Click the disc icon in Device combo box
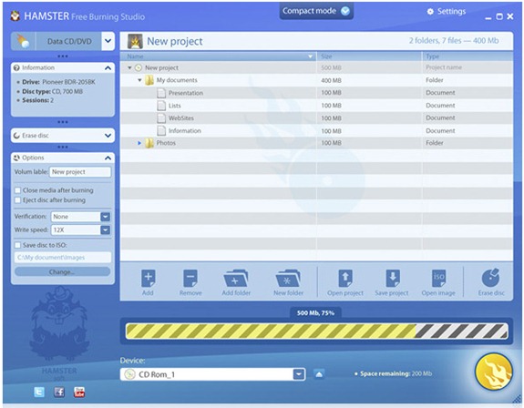This screenshot has height=408, width=524. (x=129, y=374)
